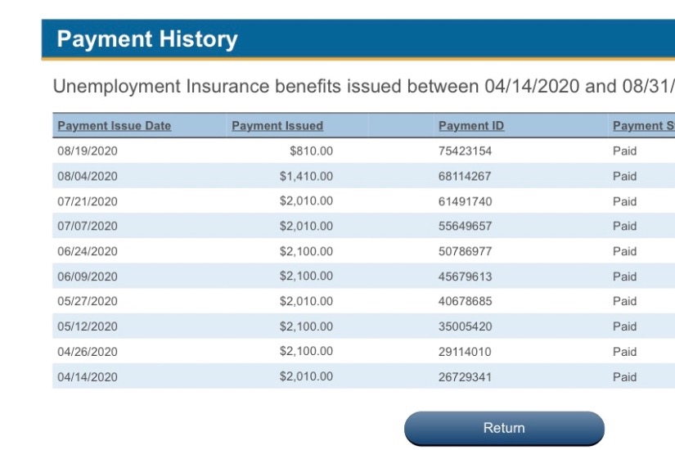Click the Payment Status column header
This screenshot has width=675, height=450.
click(x=643, y=126)
